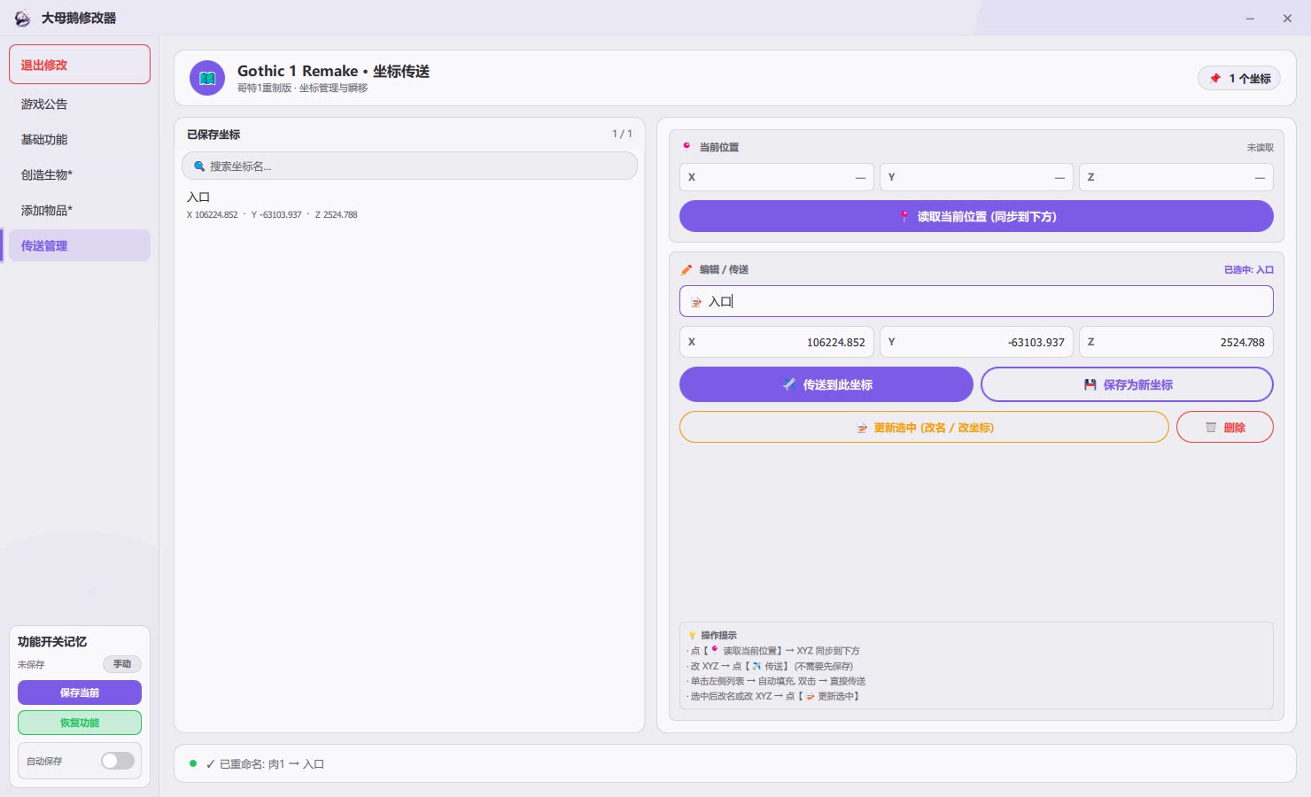Open the 基础功能 section
The height and width of the screenshot is (797, 1311).
tap(80, 139)
